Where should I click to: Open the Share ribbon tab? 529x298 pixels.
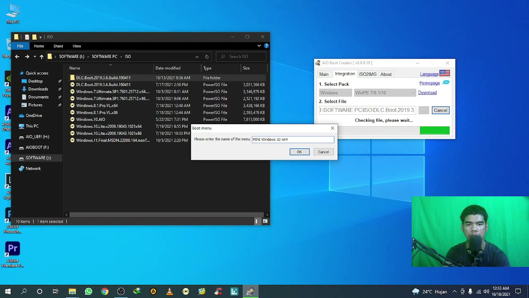click(x=58, y=46)
